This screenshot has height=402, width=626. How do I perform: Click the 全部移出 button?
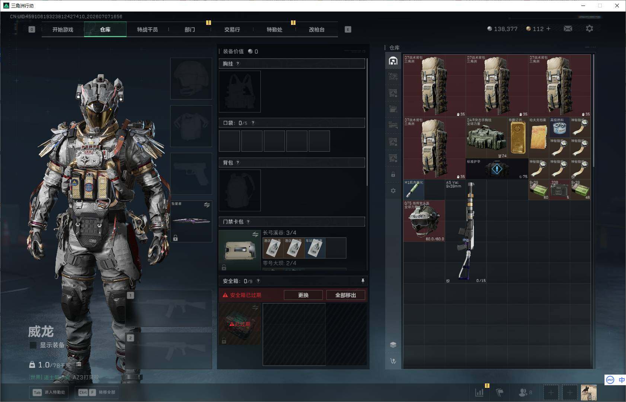(x=345, y=295)
